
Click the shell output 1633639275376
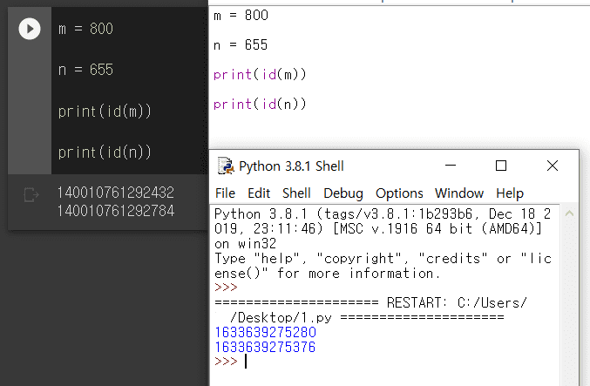click(x=265, y=347)
